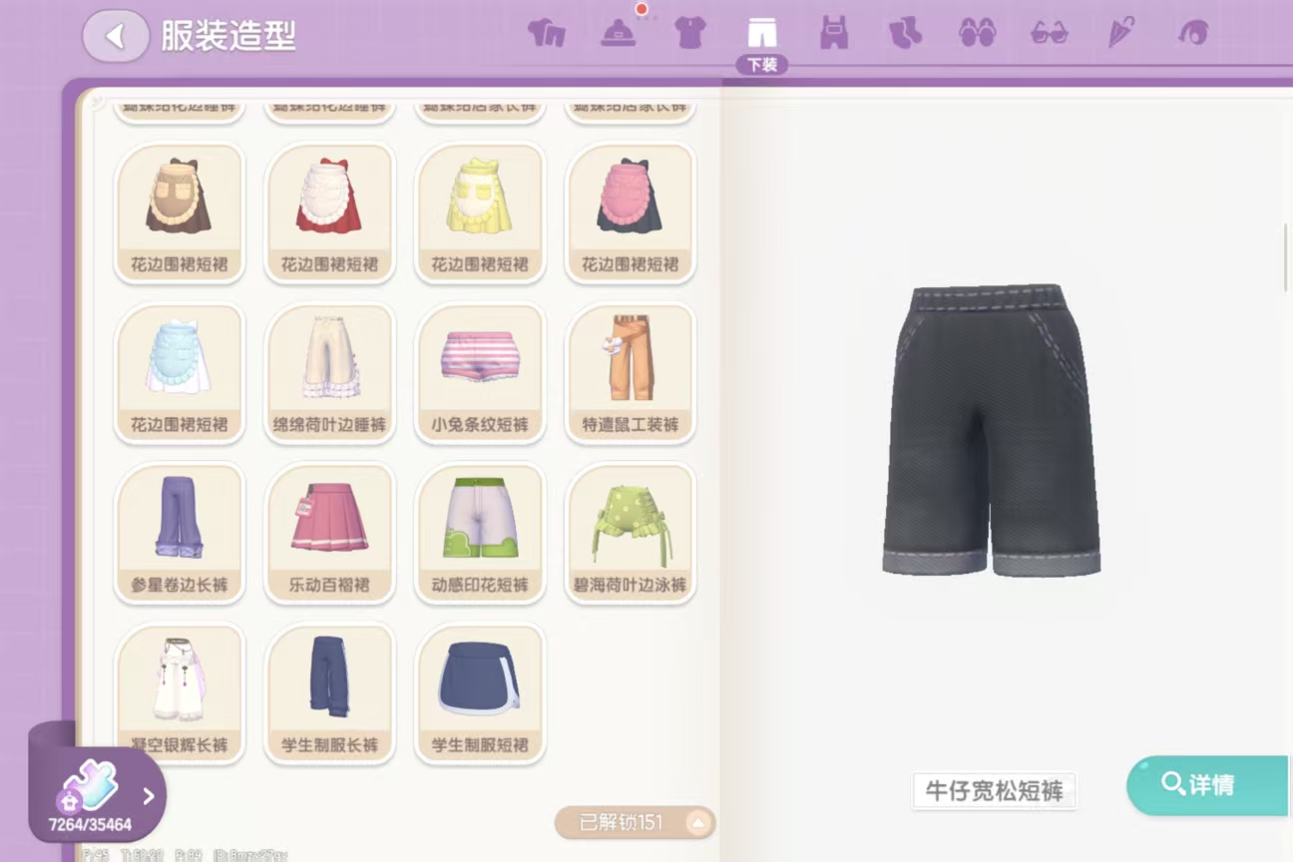This screenshot has height=862, width=1293.
Task: Pick the 特遣鼠工装裤 orange cargo pants
Action: (x=630, y=373)
